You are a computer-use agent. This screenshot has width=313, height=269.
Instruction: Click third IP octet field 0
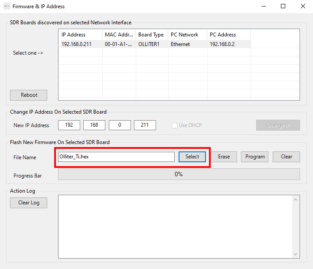120,125
